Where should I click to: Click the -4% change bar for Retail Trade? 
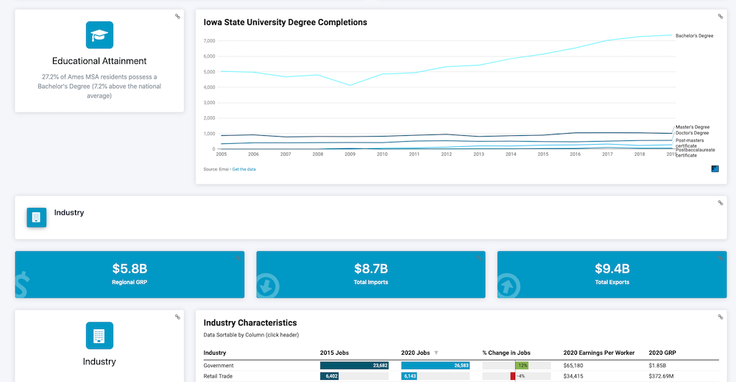(513, 376)
